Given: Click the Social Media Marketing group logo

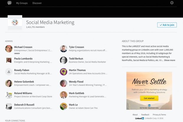Looking at the screenshot, I should click(15, 22).
